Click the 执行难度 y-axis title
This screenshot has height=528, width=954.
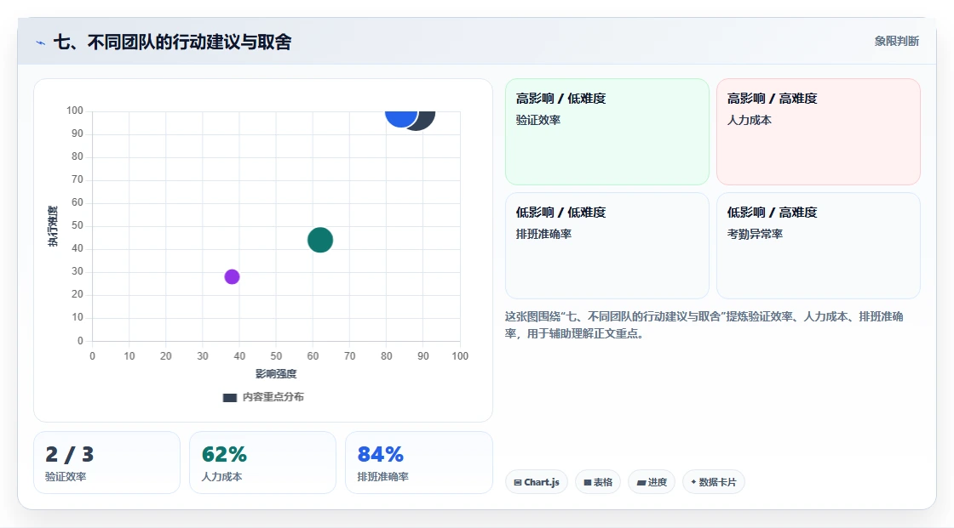tap(53, 226)
